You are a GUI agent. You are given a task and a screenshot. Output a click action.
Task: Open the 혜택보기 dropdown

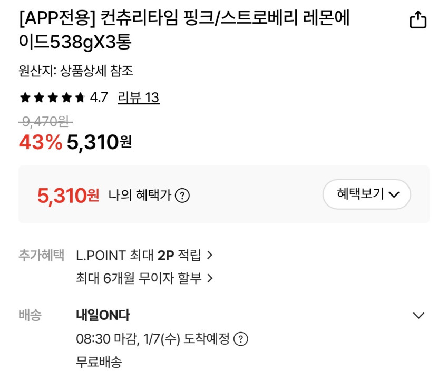367,194
